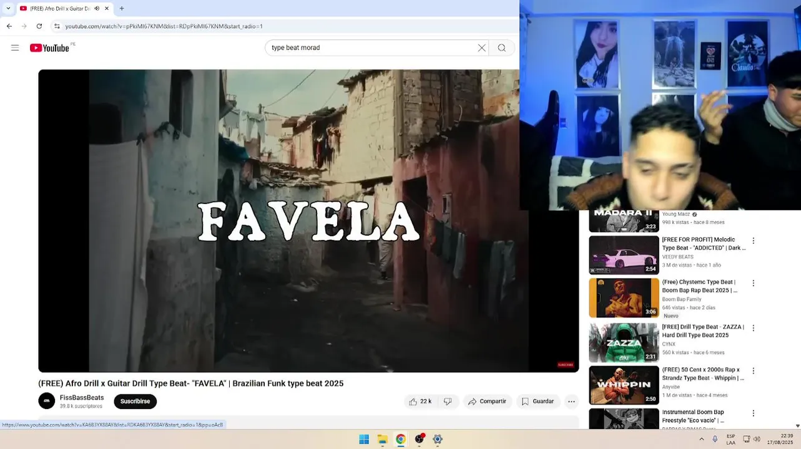801x449 pixels.
Task: Close the Afro Drill YouTube browser tab
Action: point(107,9)
